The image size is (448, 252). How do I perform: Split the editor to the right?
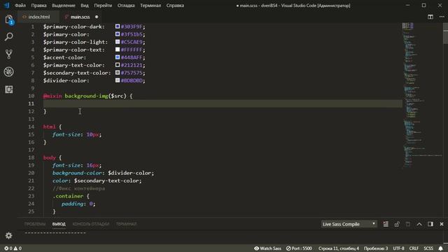tap(430, 17)
